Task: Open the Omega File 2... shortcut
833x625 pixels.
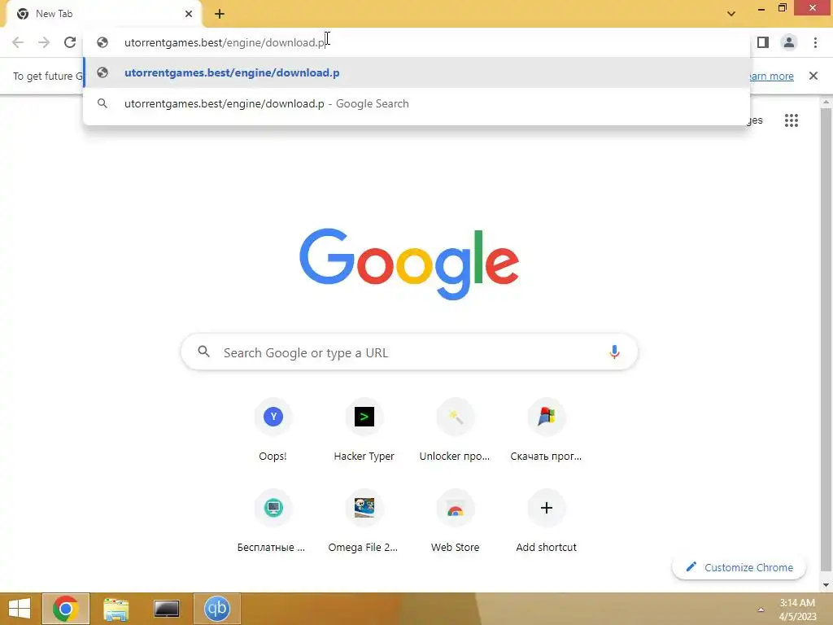Action: point(364,522)
